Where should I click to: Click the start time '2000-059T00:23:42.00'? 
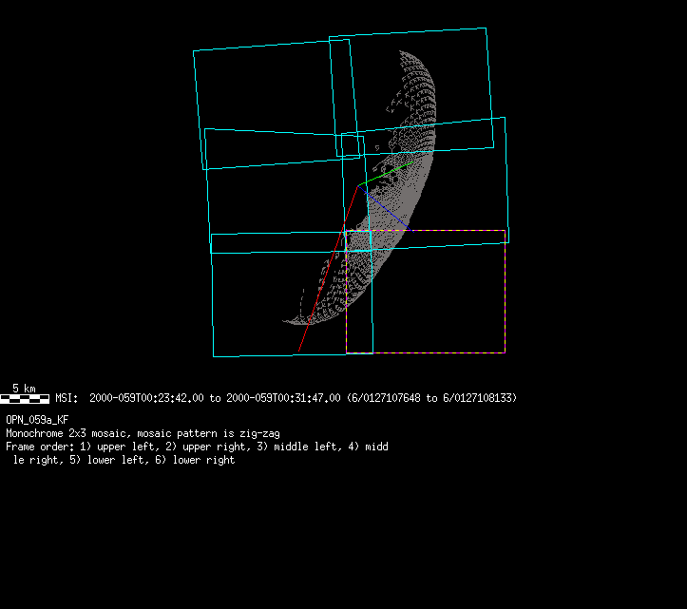[x=146, y=398]
